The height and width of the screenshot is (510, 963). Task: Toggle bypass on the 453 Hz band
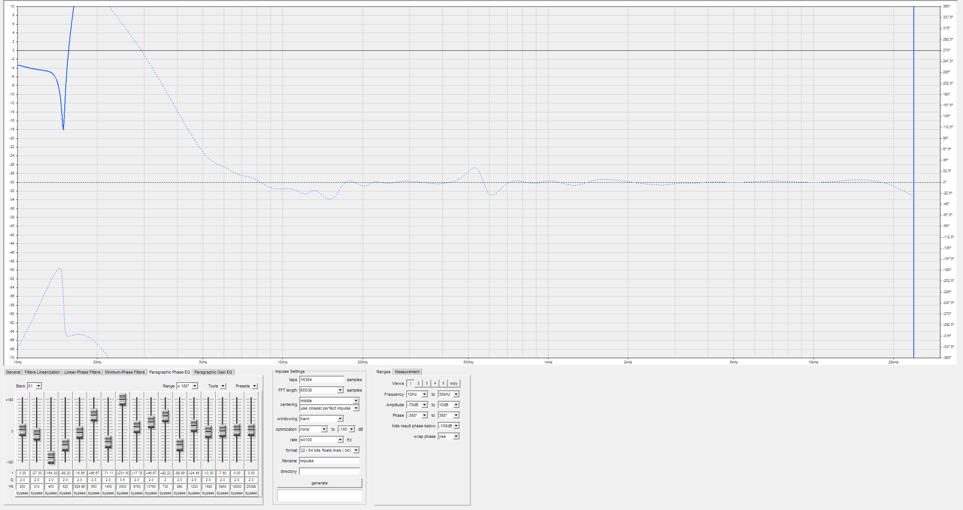[x=51, y=493]
